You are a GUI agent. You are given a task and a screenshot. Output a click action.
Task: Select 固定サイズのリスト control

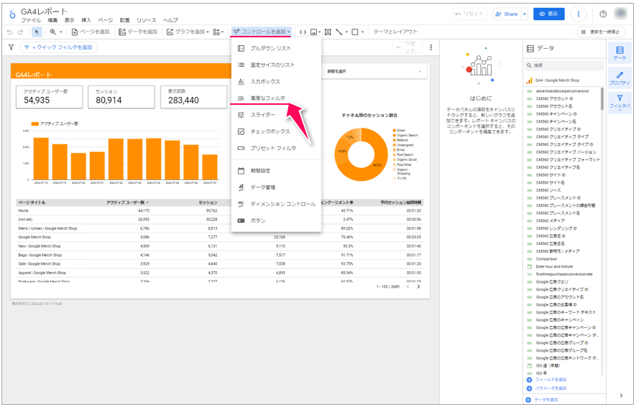coord(276,65)
